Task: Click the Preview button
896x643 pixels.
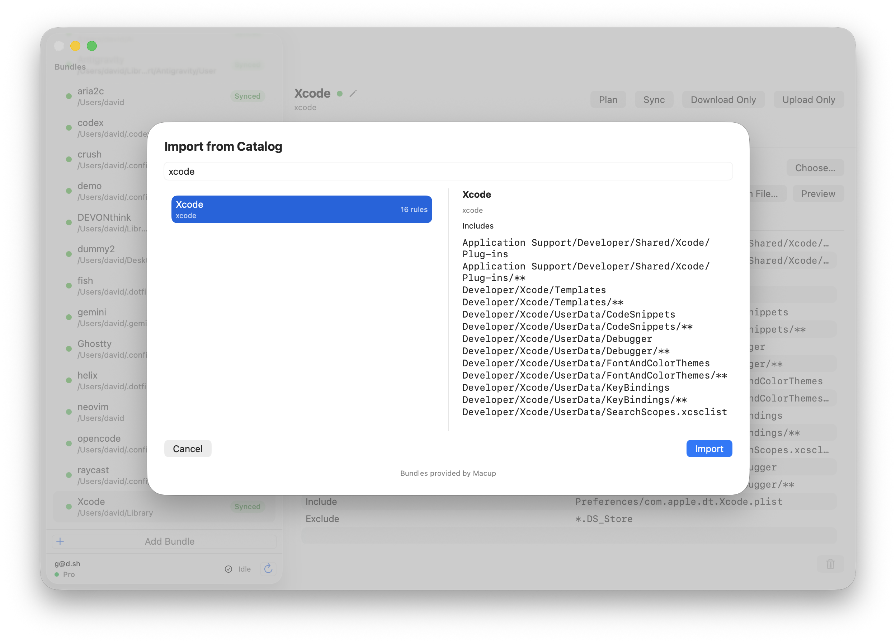Action: 818,193
